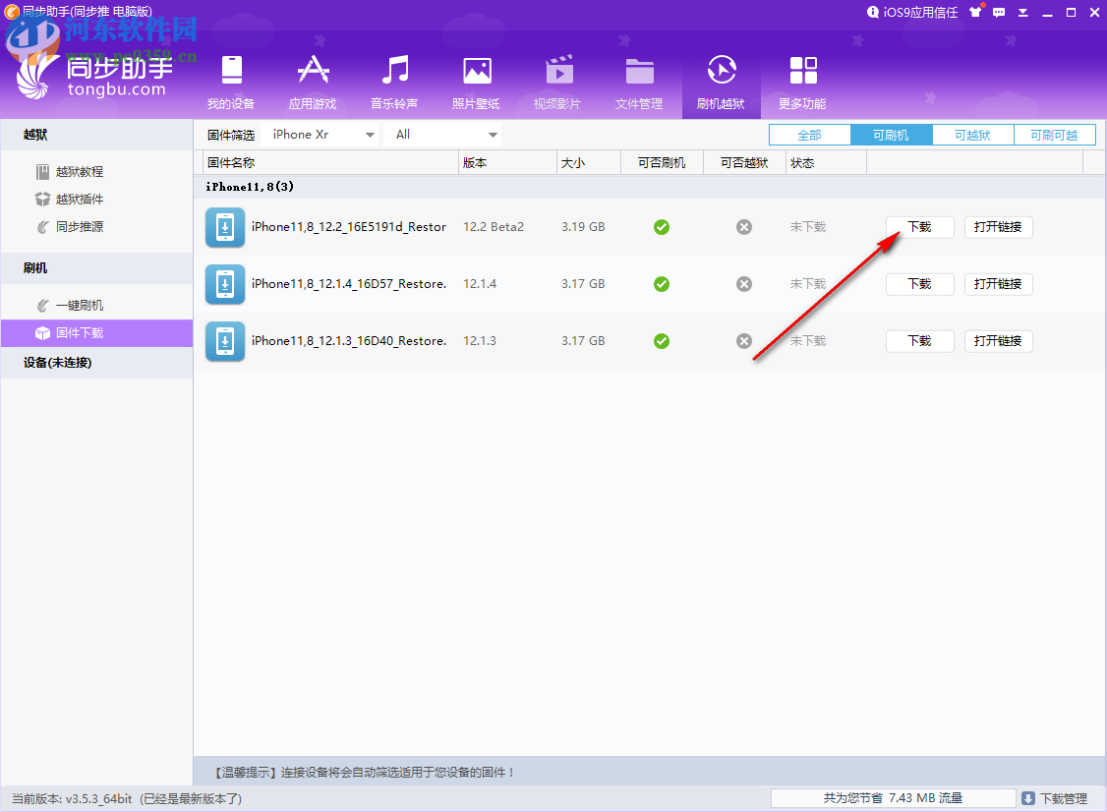The image size is (1107, 812).
Task: Open the 应用游戏 apps and games section
Action: click(313, 84)
